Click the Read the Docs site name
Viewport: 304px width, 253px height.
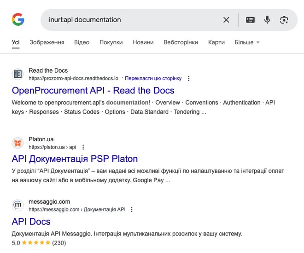coord(48,70)
